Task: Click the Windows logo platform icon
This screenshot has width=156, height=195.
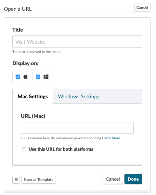Action: (x=46, y=77)
